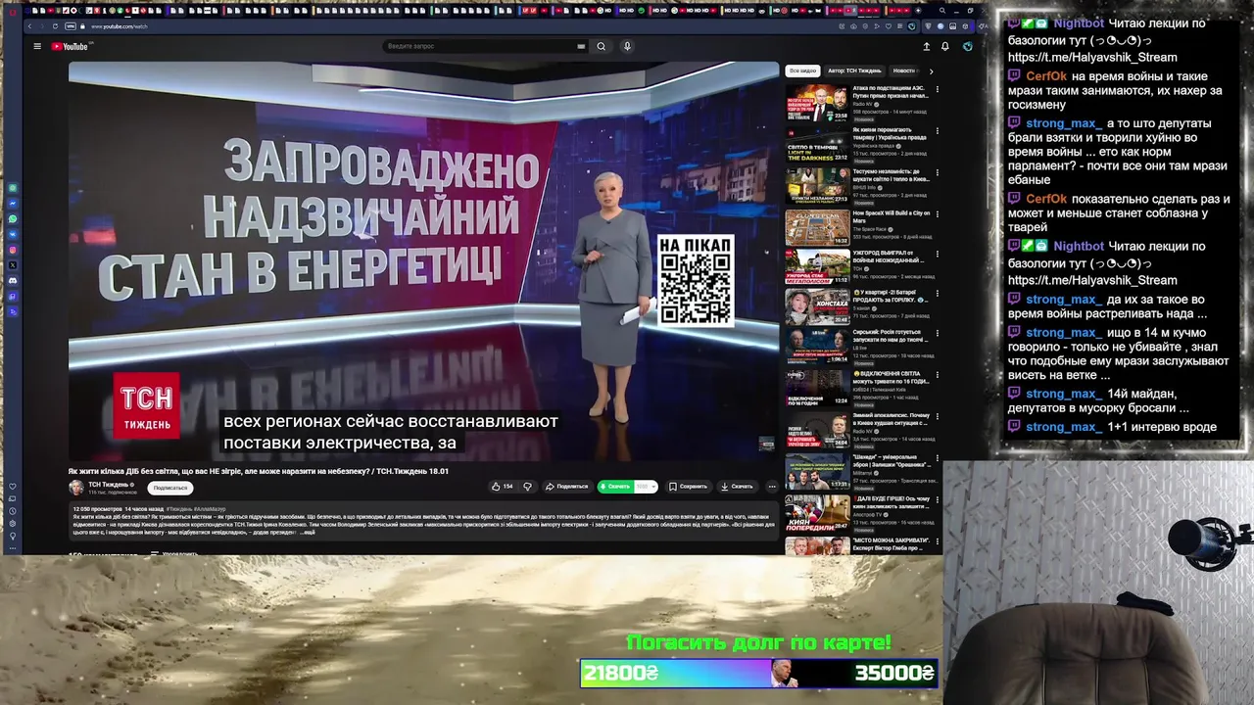The image size is (1254, 705).
Task: Click the first Nightbot name in chat
Action: 1079,23
